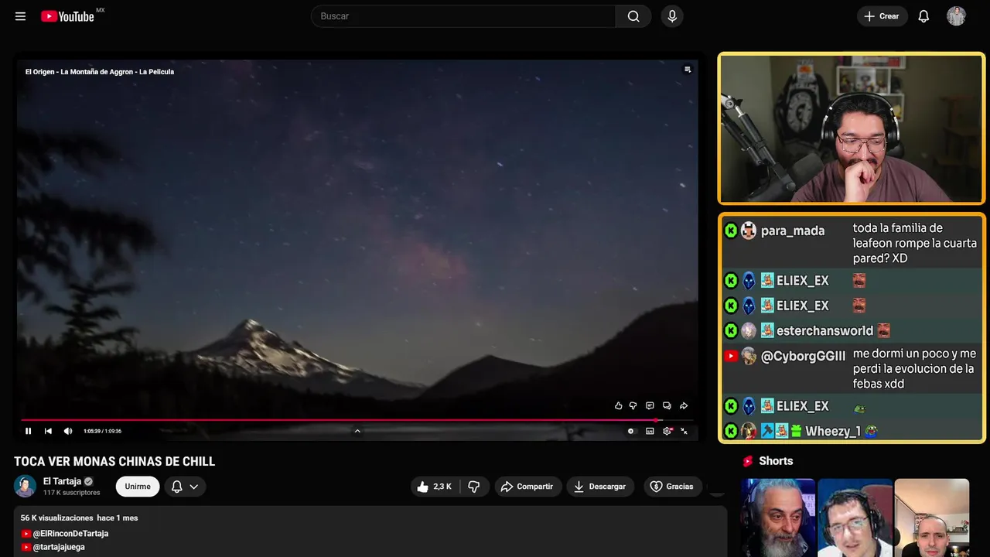Dislike the video below the player

click(474, 487)
